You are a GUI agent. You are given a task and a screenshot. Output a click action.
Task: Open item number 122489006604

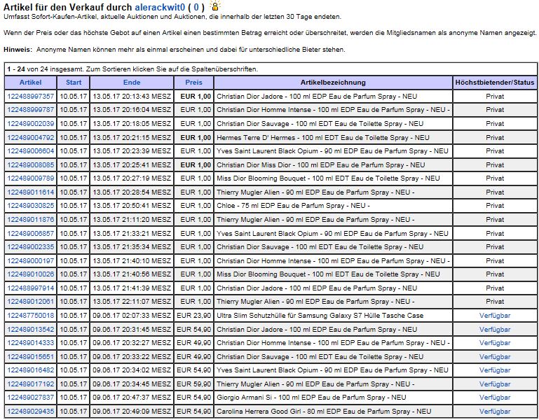point(31,151)
